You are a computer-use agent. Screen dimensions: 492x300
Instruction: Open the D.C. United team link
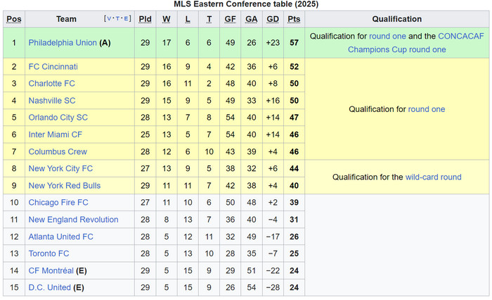[x=50, y=287]
